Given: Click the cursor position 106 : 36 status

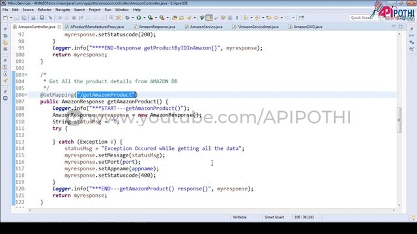Looking at the screenshot, I should (x=304, y=217).
